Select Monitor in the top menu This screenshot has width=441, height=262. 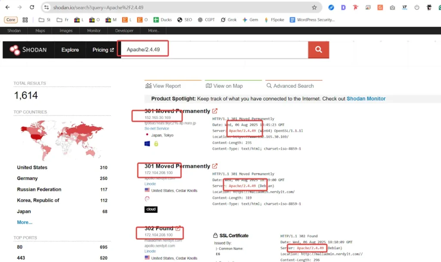click(93, 31)
